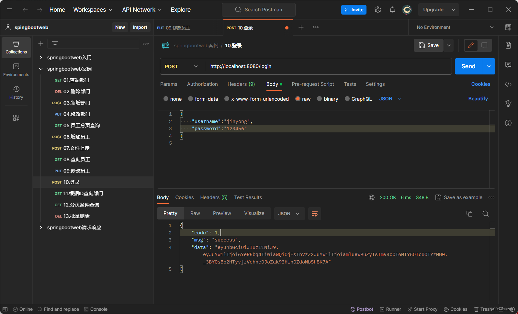Open the configure workspace sidebar icon
Screen dimensions: 518x314
tap(16, 118)
